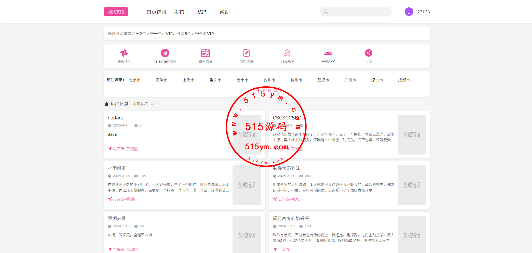Expand 更多区域 to show more cities
The height and width of the screenshot is (253, 532).
coord(267,91)
